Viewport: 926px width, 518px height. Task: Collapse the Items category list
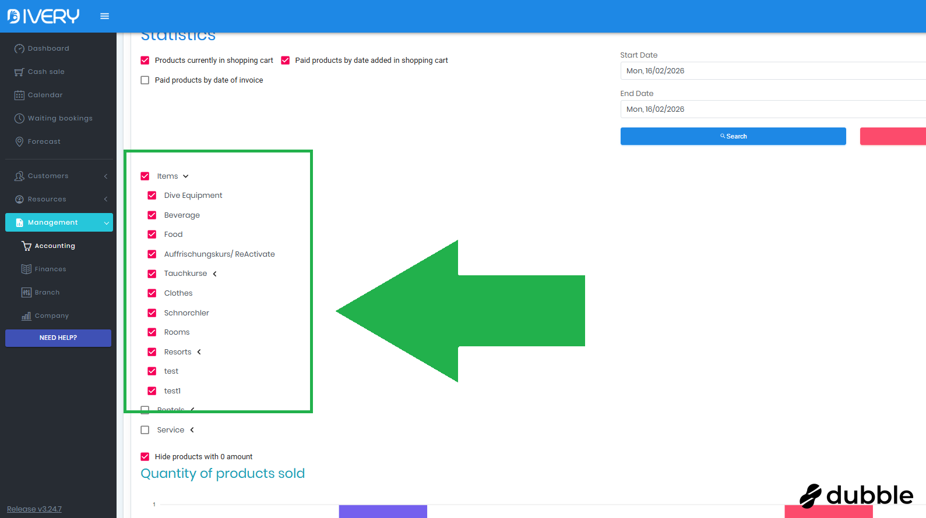pos(186,176)
